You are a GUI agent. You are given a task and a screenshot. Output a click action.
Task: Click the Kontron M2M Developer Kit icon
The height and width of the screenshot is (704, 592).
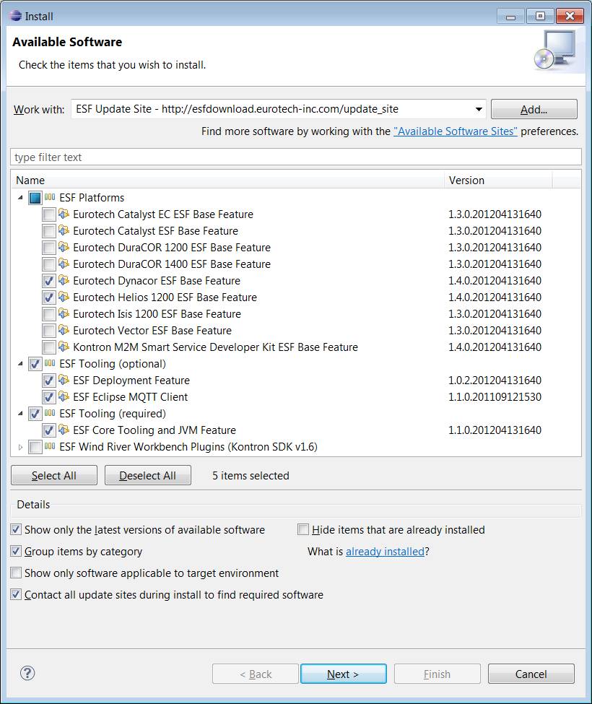pyautogui.click(x=64, y=347)
